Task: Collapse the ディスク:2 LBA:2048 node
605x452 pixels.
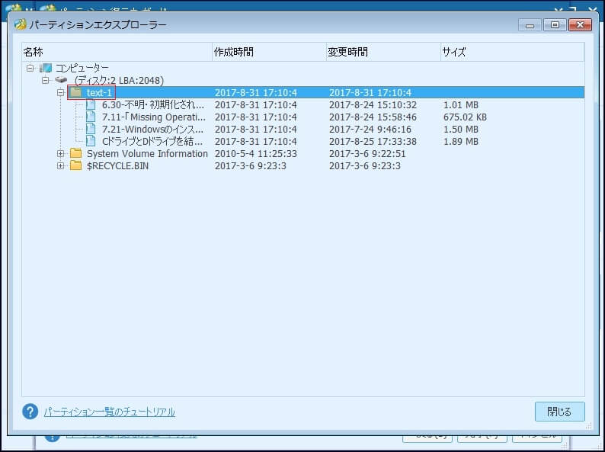Action: click(x=46, y=80)
